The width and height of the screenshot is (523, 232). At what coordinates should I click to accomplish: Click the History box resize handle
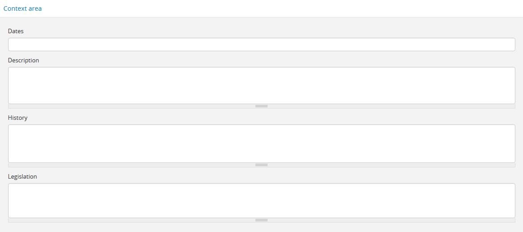click(x=261, y=165)
